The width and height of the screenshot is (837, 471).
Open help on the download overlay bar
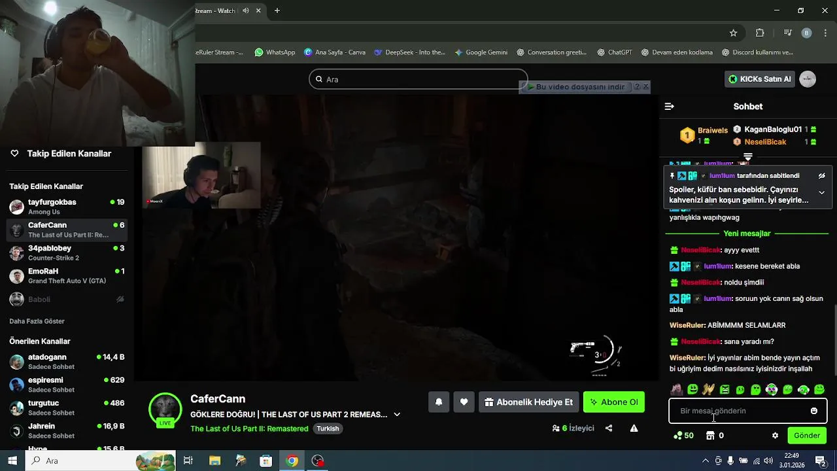637,86
